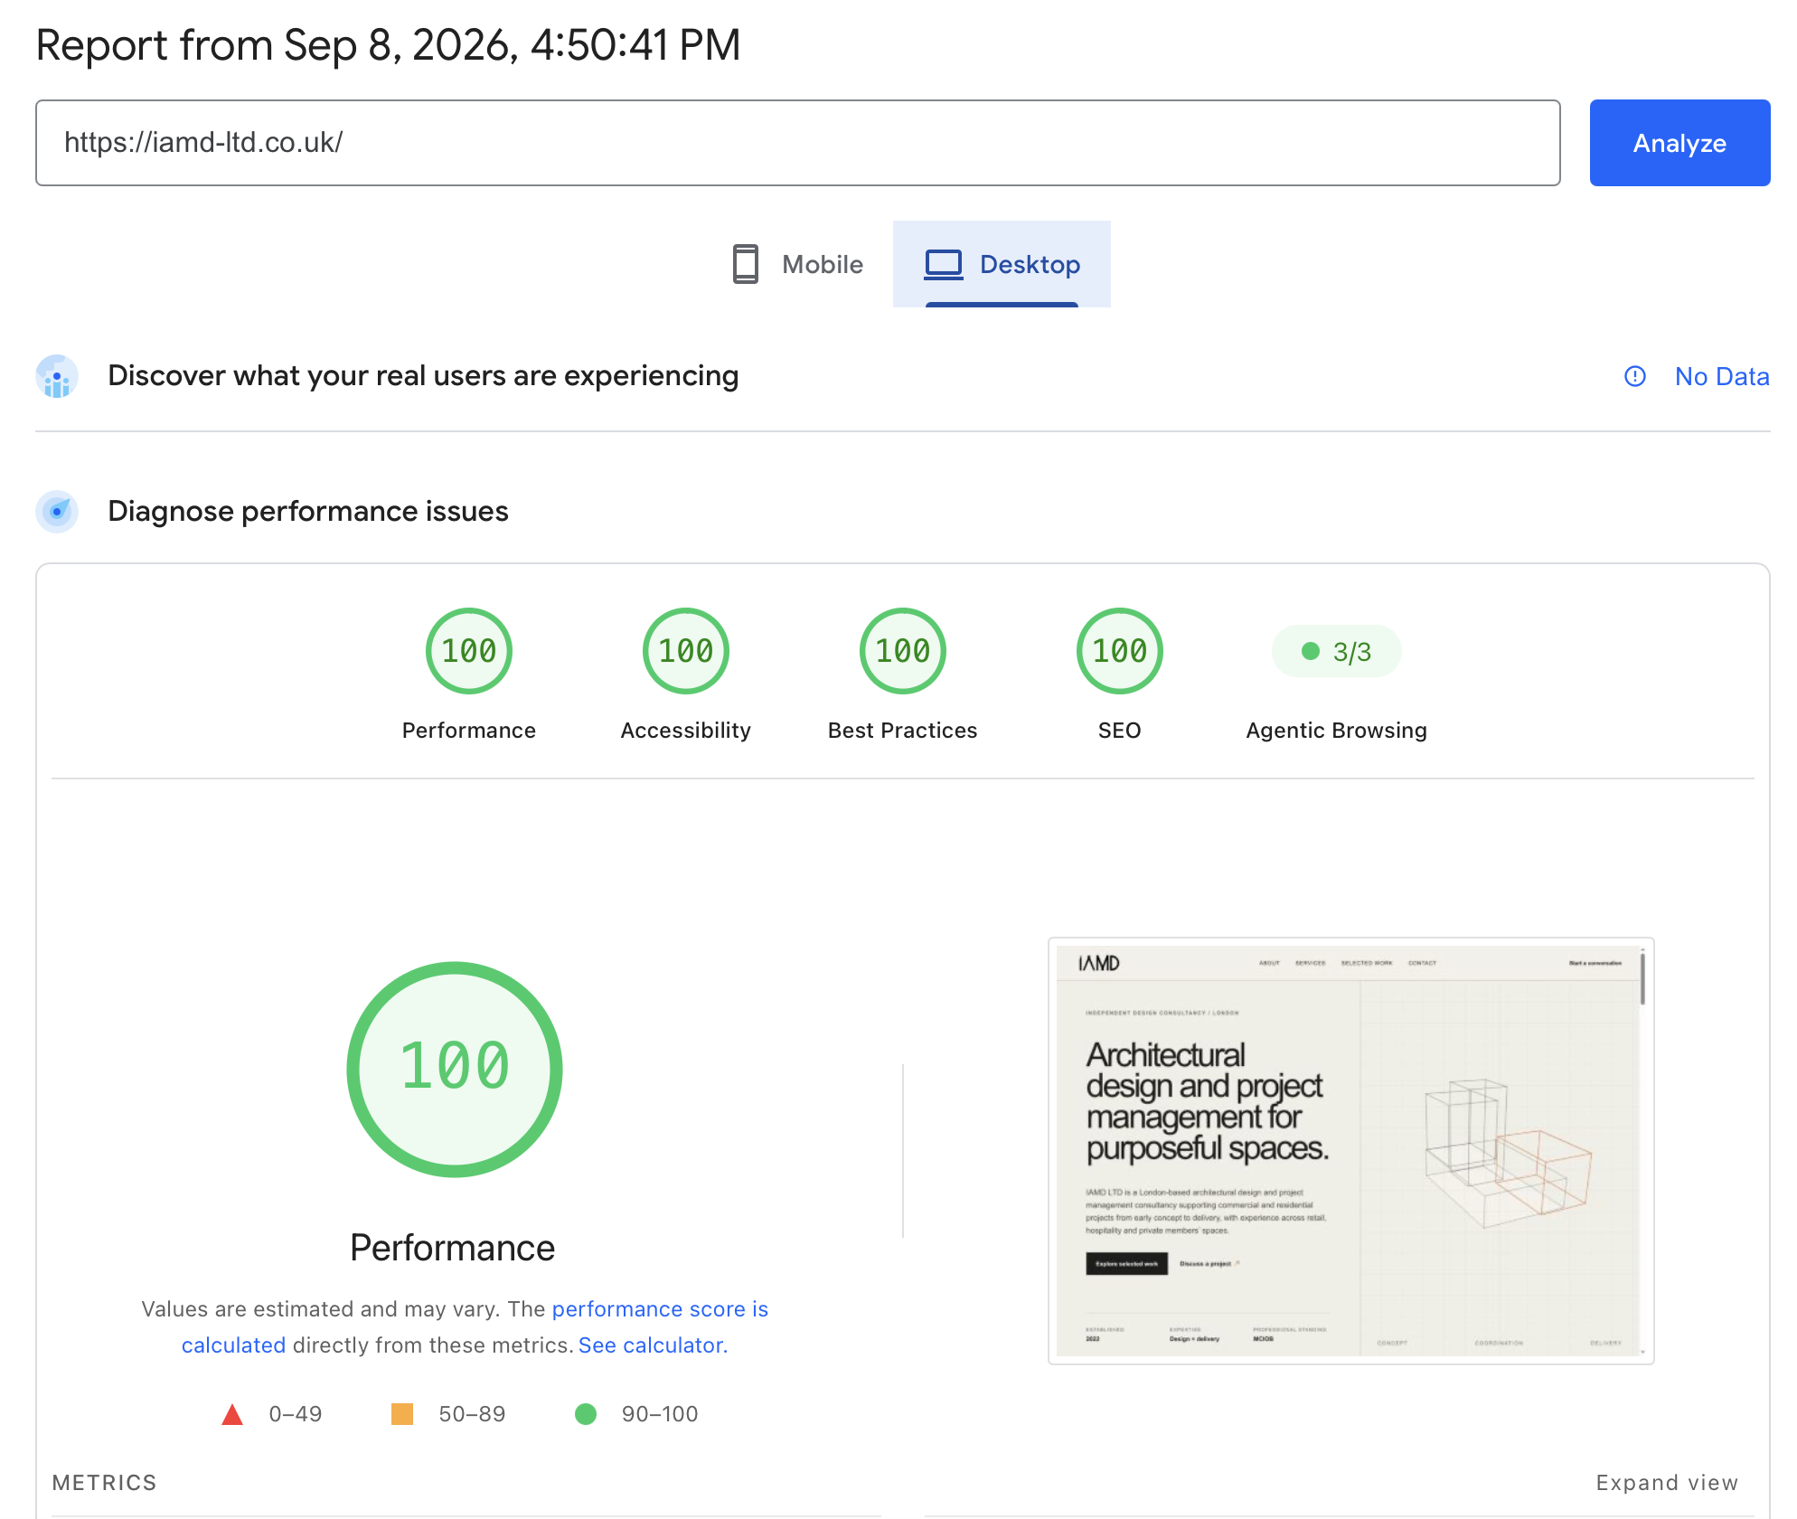This screenshot has height=1519, width=1797.
Task: Select the Desktop tab
Action: coord(1002,264)
